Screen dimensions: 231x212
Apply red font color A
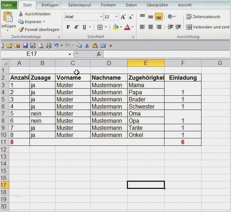(x=127, y=27)
